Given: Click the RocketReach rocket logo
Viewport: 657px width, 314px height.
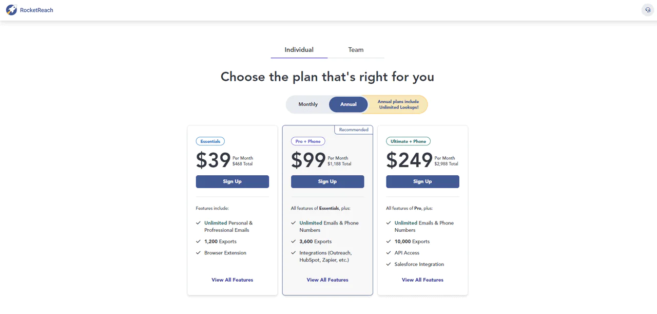Looking at the screenshot, I should (11, 9).
